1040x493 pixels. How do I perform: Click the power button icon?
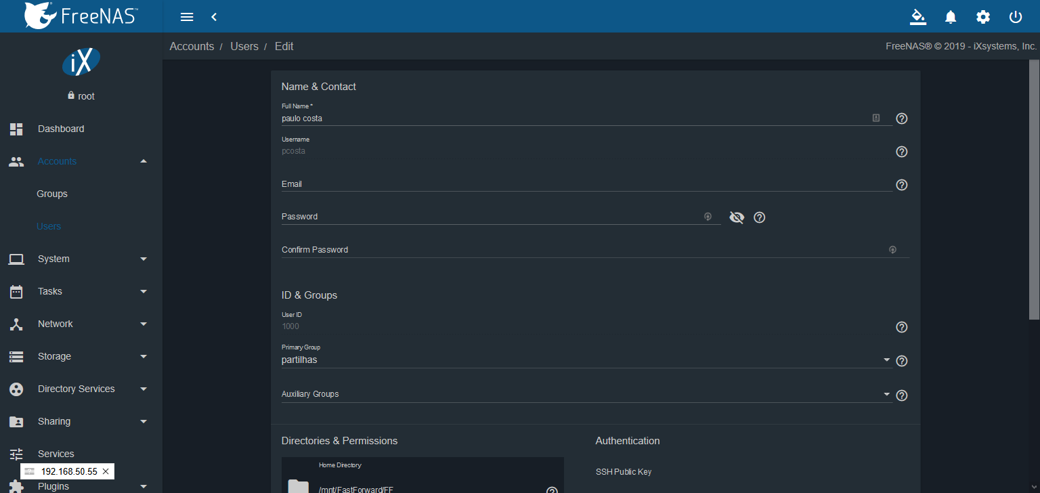pos(1016,17)
